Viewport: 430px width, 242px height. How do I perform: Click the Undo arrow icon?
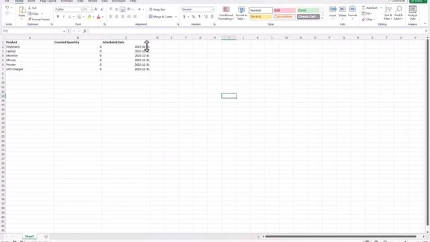tap(7, 7)
